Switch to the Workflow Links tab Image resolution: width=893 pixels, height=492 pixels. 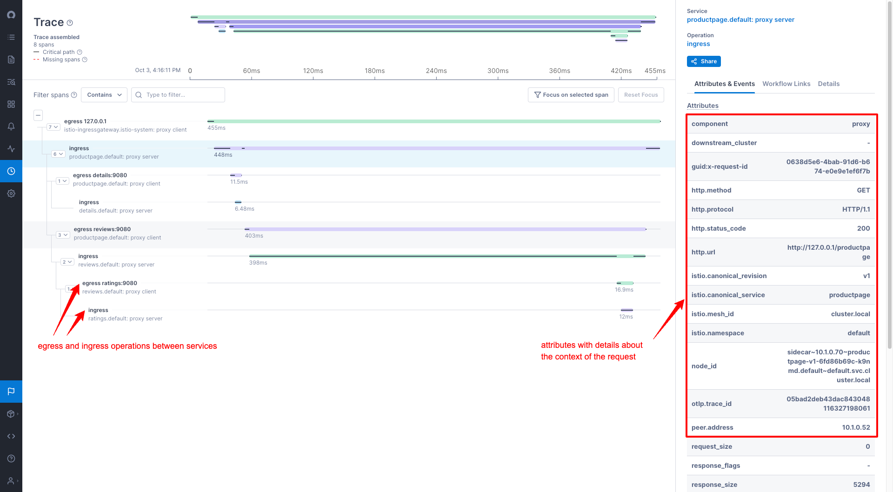(786, 84)
